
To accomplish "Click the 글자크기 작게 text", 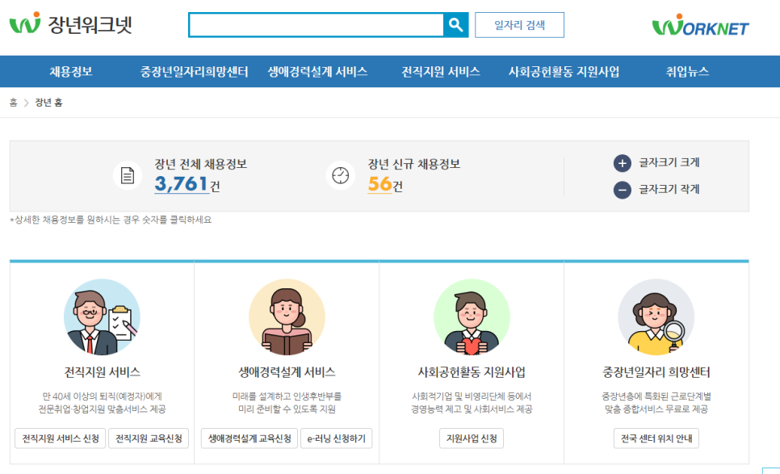I will [x=669, y=189].
